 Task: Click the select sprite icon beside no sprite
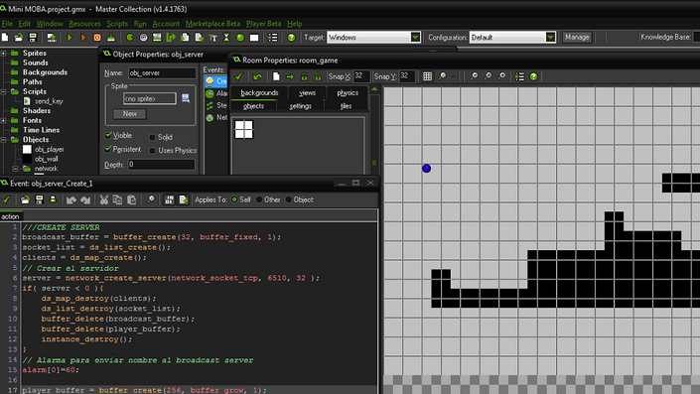click(x=186, y=98)
